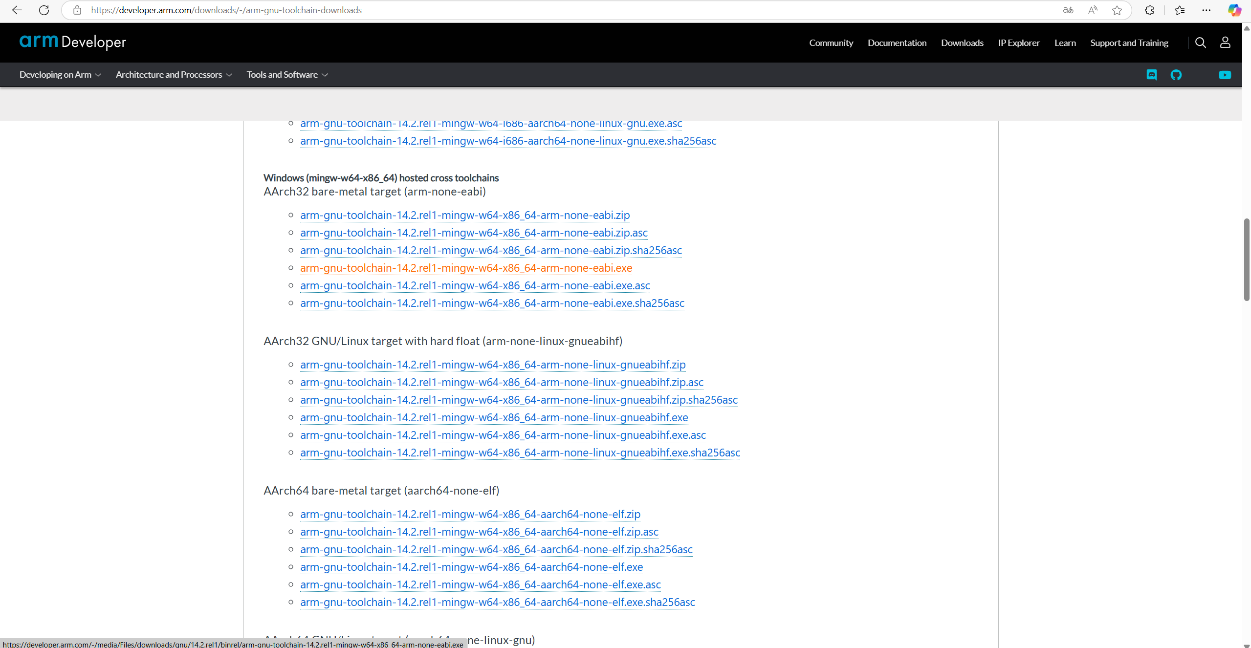Launch Copilot from the browser toolbar
Image resolution: width=1251 pixels, height=648 pixels.
pos(1234,10)
